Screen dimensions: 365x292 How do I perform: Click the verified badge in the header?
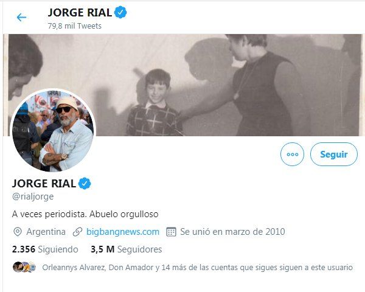(120, 13)
